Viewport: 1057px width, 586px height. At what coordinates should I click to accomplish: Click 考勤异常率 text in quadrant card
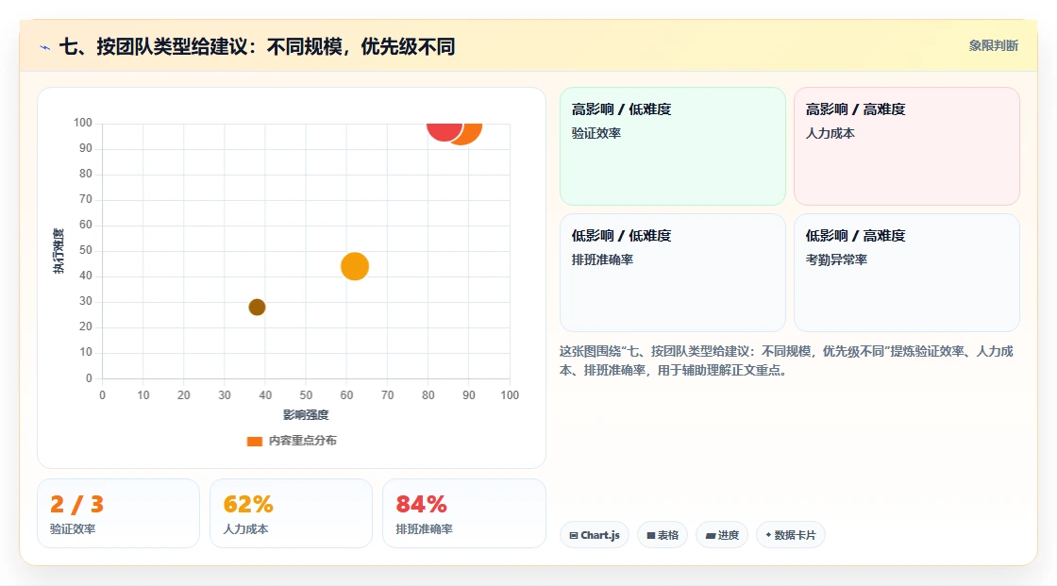coord(836,260)
